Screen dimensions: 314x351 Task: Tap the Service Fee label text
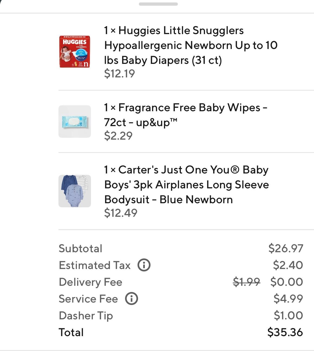(88, 299)
